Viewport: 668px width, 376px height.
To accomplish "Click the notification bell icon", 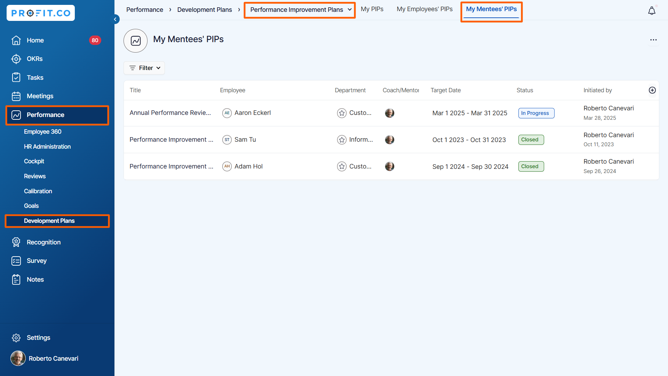I will pos(652,11).
